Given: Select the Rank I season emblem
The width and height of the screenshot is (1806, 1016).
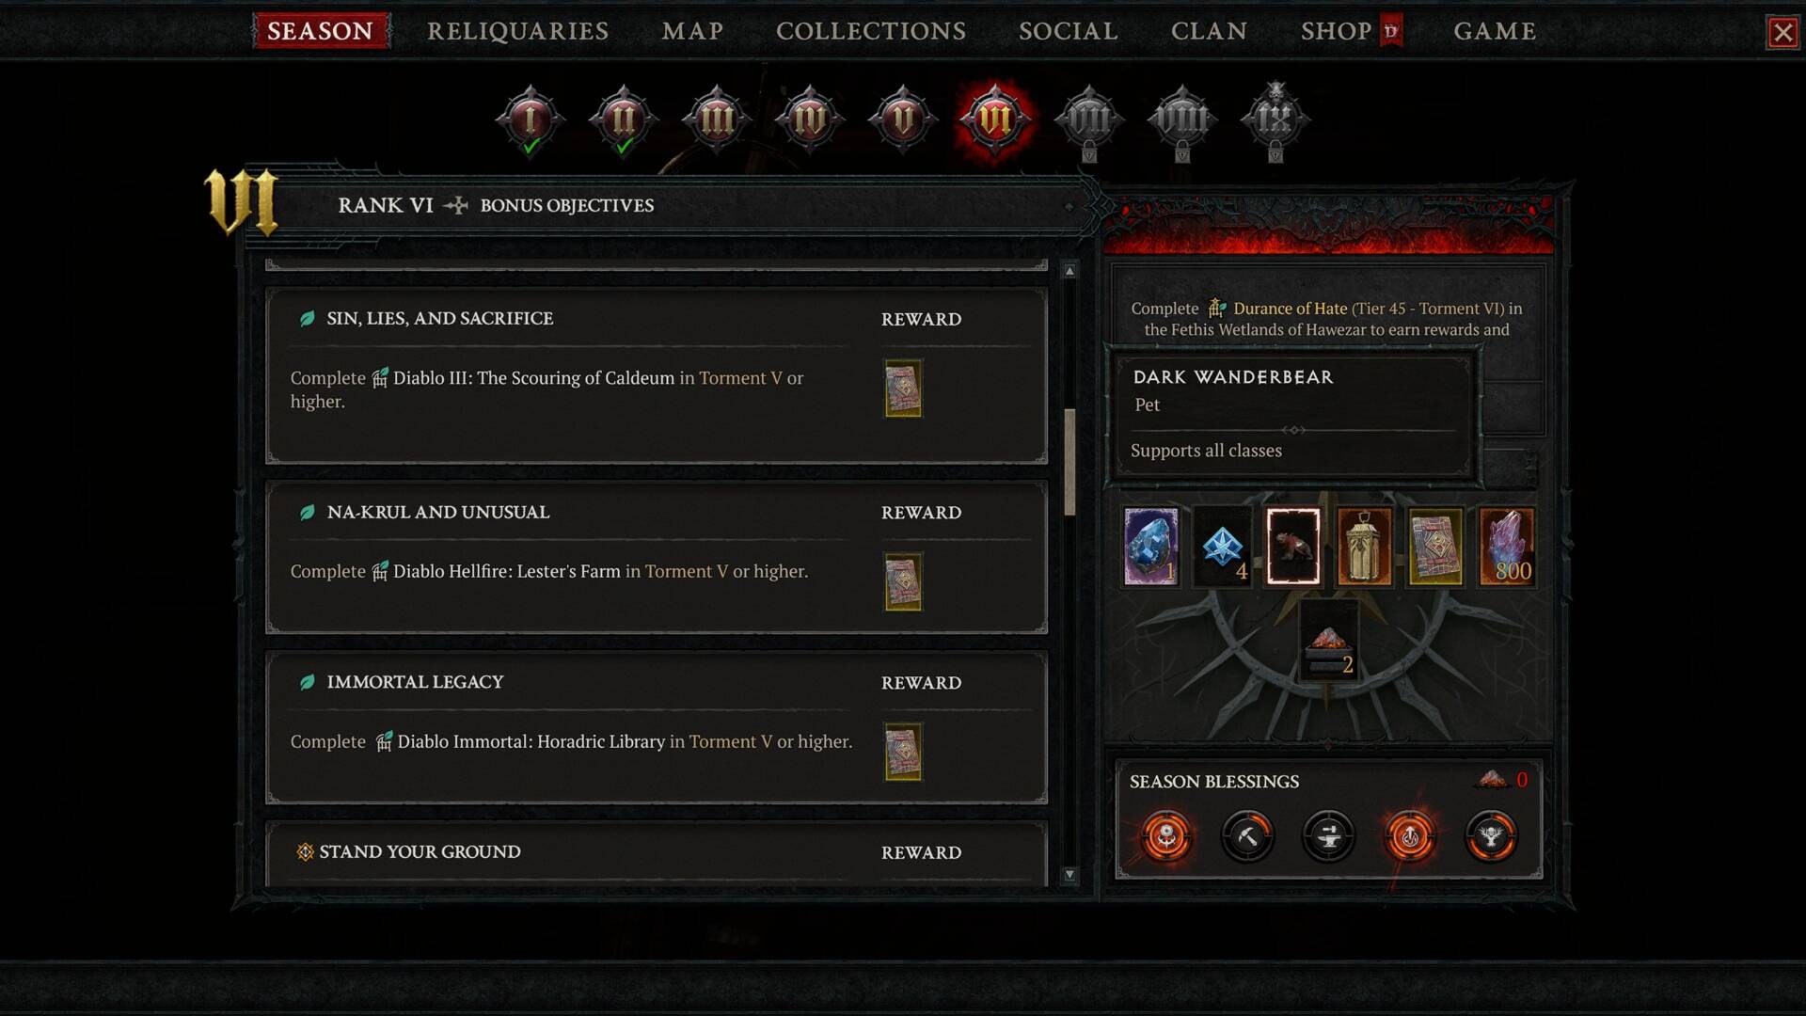Looking at the screenshot, I should pos(530,119).
